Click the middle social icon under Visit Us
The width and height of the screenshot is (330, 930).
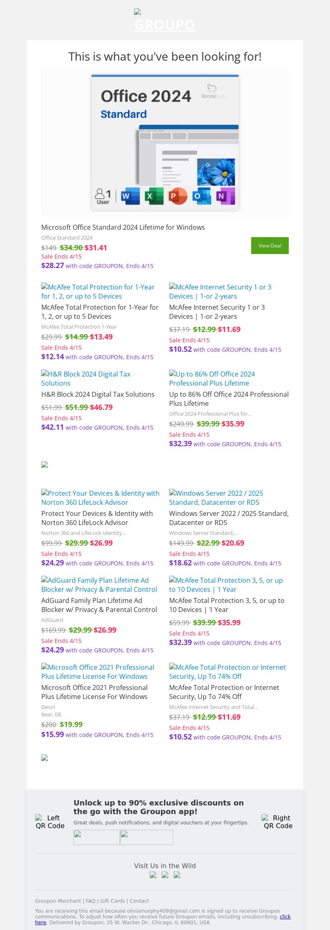click(x=165, y=875)
